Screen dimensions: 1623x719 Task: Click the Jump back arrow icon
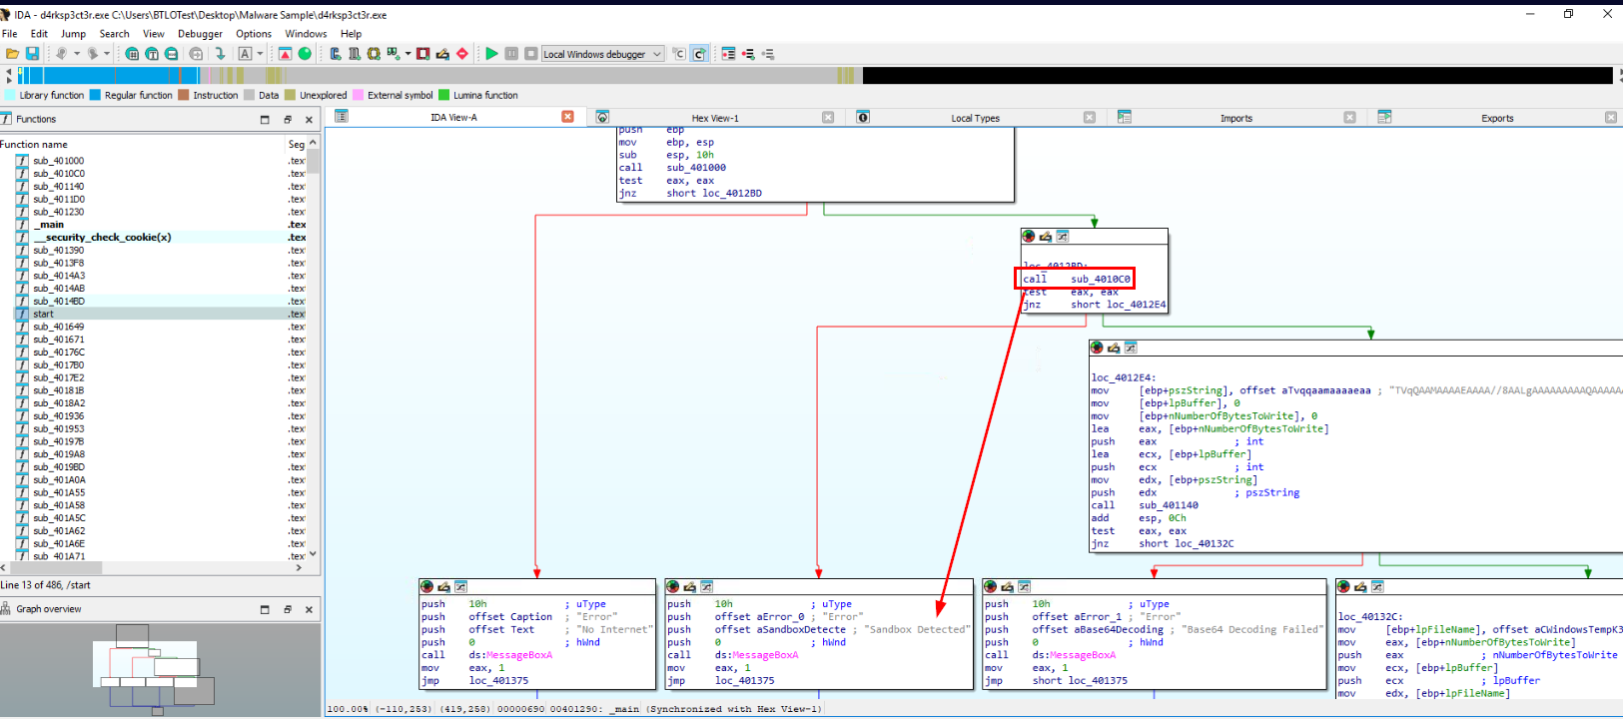(x=62, y=54)
